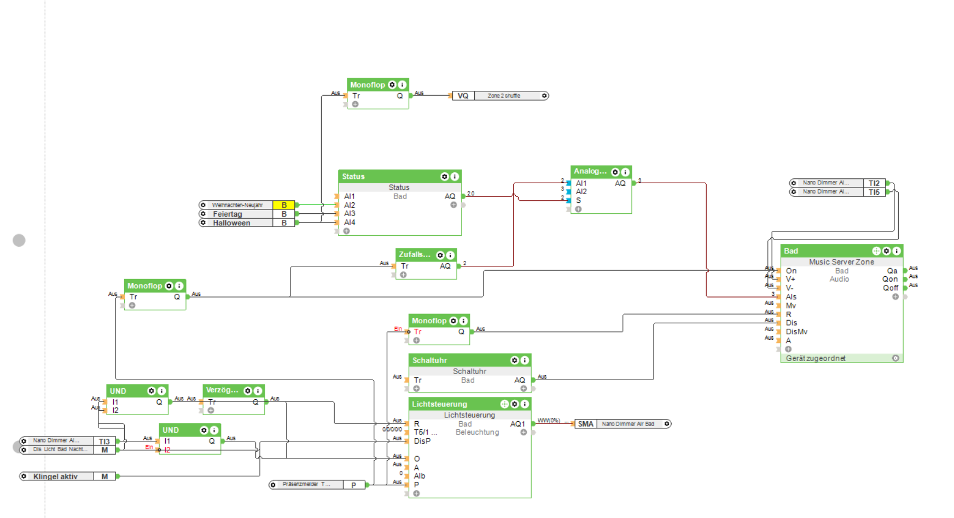
Task: Click the Gerät zugeordnet status bar
Action: point(842,358)
